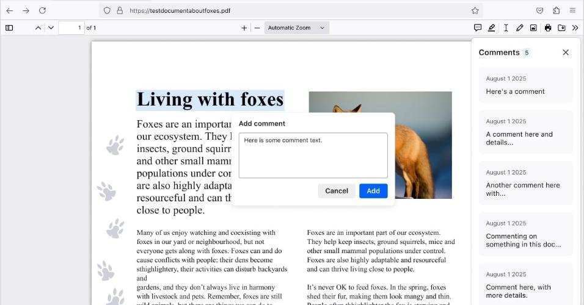Print the PDF document
Viewport: 584px width, 305px height.
548,27
